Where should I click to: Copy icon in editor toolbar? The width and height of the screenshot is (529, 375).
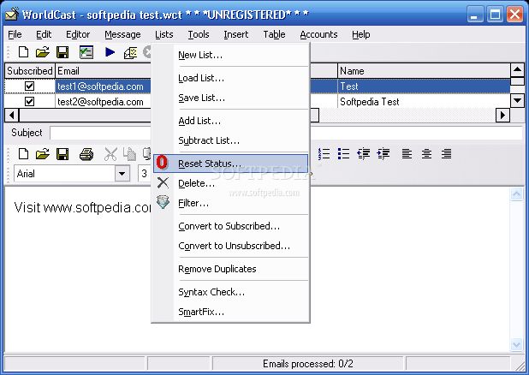tap(129, 154)
